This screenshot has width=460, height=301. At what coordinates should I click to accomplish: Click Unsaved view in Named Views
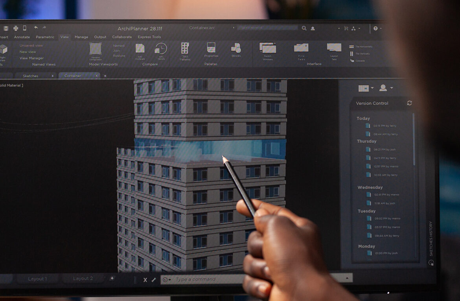[31, 46]
